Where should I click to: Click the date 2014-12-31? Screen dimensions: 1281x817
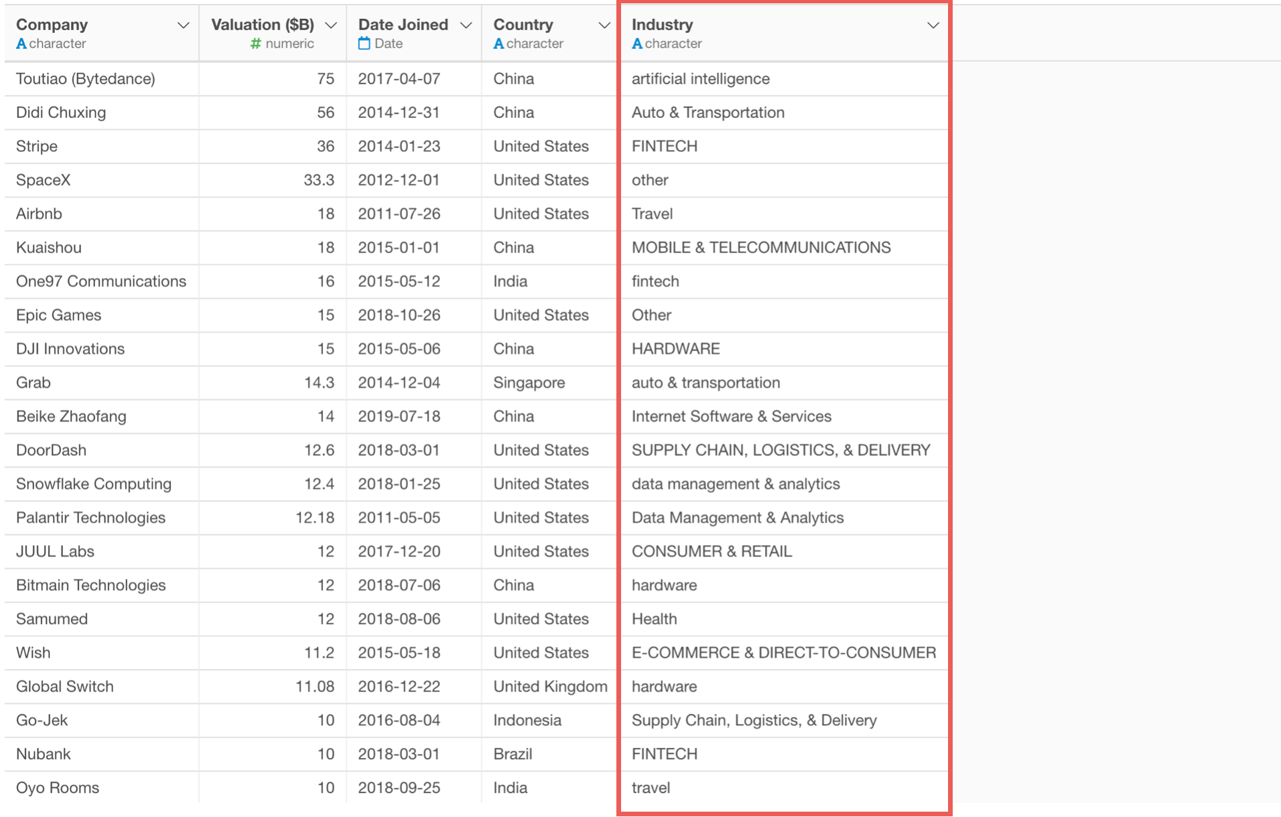click(x=399, y=113)
